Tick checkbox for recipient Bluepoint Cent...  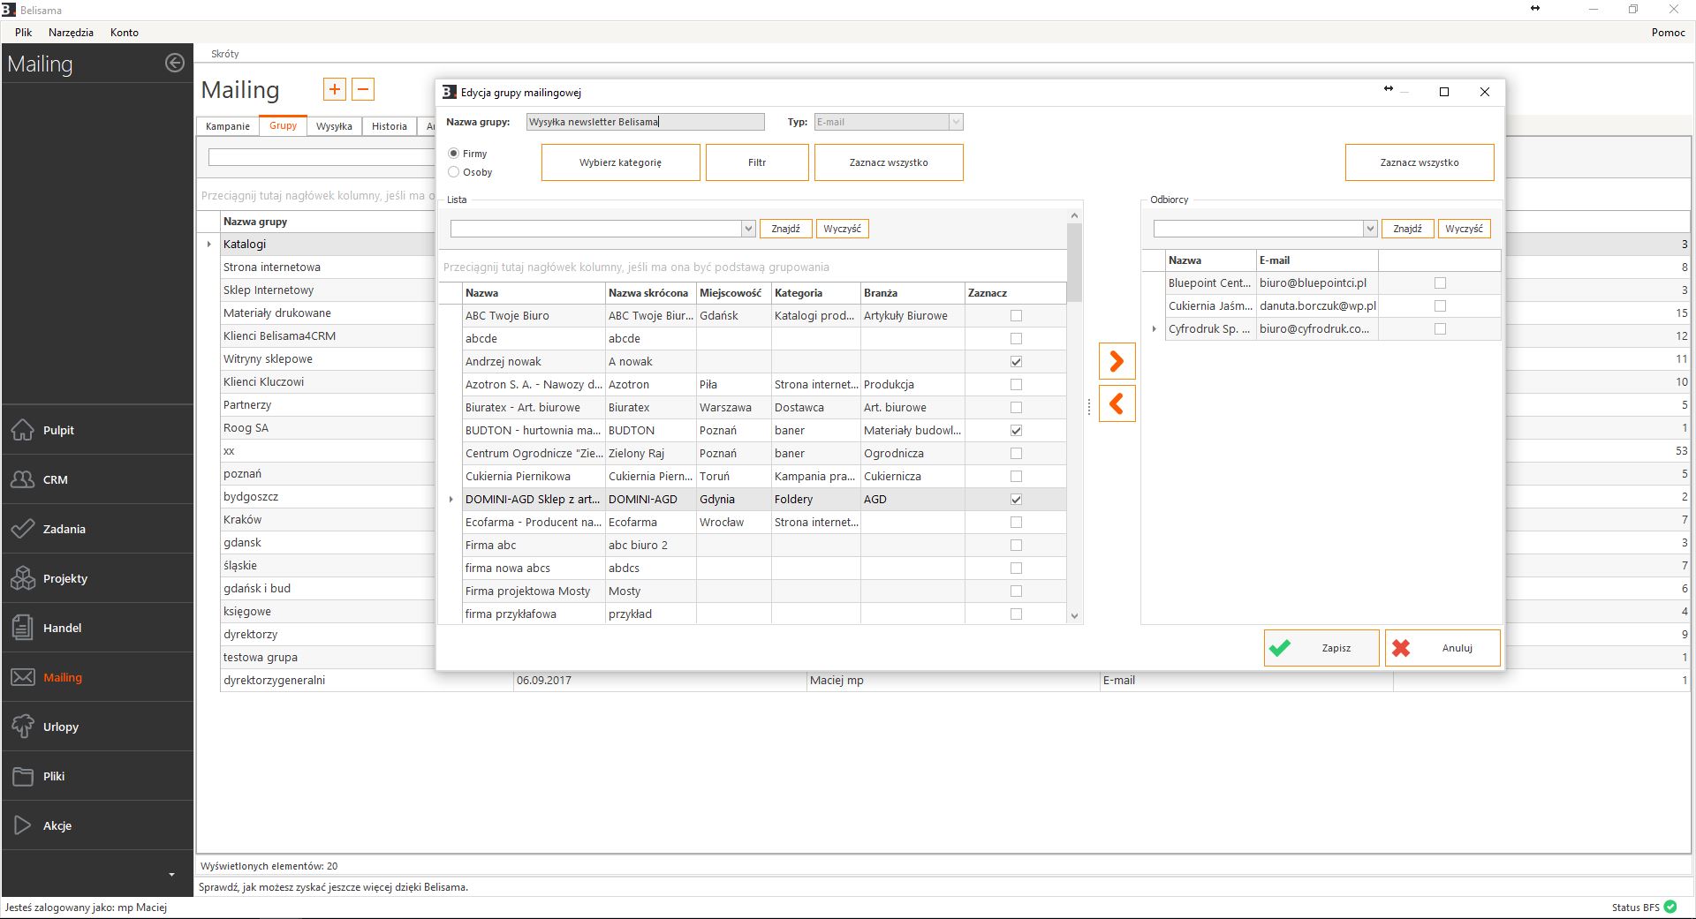[1440, 283]
